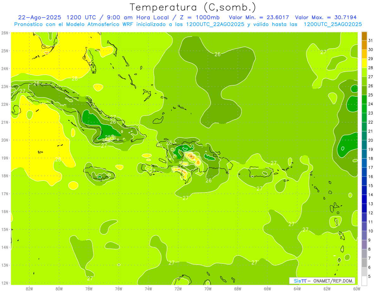This screenshot has width=379, height=293.
Task: Select the '18N' latitude axis label
Action: pos(5,176)
